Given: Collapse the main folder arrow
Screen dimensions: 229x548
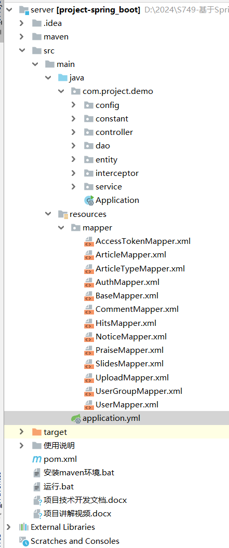Looking at the screenshot, I should (35, 64).
